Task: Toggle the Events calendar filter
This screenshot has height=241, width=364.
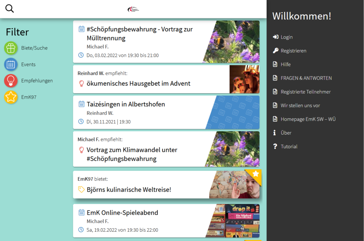Action: 11,65
